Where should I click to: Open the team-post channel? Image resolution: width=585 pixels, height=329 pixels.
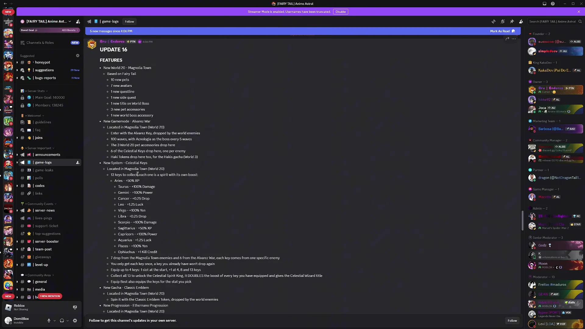[50, 249]
